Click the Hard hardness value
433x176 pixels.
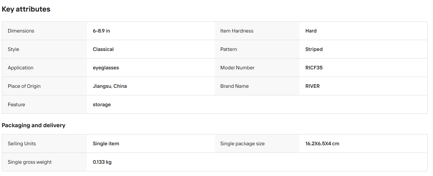tap(311, 31)
